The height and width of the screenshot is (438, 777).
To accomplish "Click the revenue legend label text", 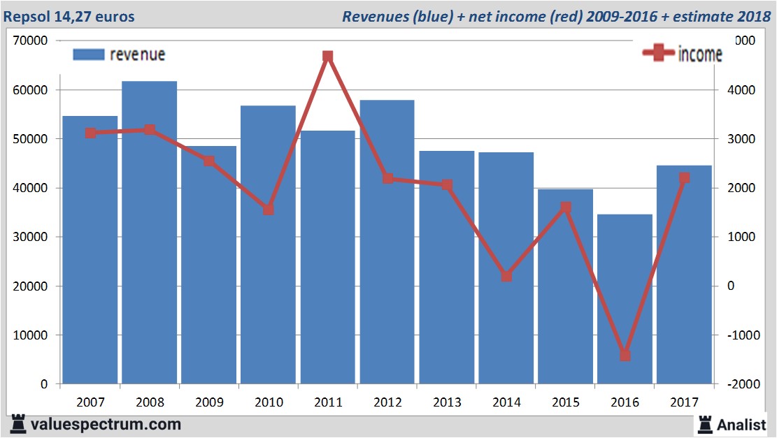I will (137, 54).
